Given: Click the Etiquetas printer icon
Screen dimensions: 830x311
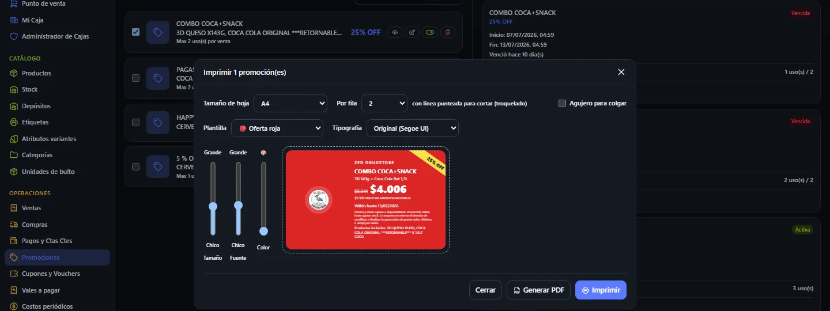Looking at the screenshot, I should pos(14,122).
